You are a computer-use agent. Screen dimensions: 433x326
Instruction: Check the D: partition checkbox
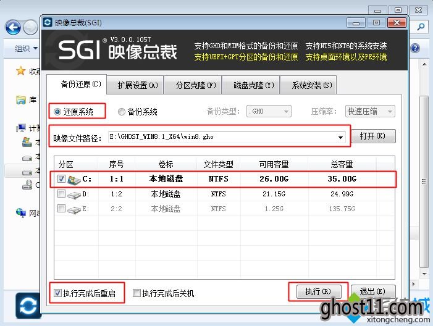point(61,194)
